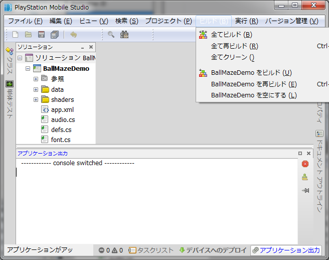Image resolution: width=329 pixels, height=260 pixels.
Task: Select defs.cs in the solution tree
Action: coord(61,130)
